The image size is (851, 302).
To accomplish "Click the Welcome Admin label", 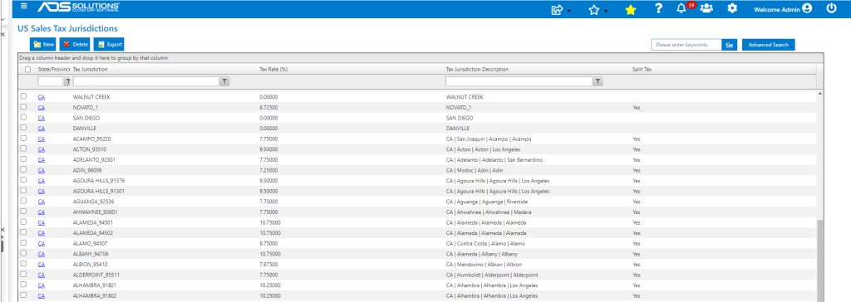I will 777,9.
